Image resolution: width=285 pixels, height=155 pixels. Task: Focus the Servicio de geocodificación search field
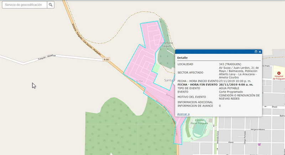pyautogui.click(x=24, y=5)
